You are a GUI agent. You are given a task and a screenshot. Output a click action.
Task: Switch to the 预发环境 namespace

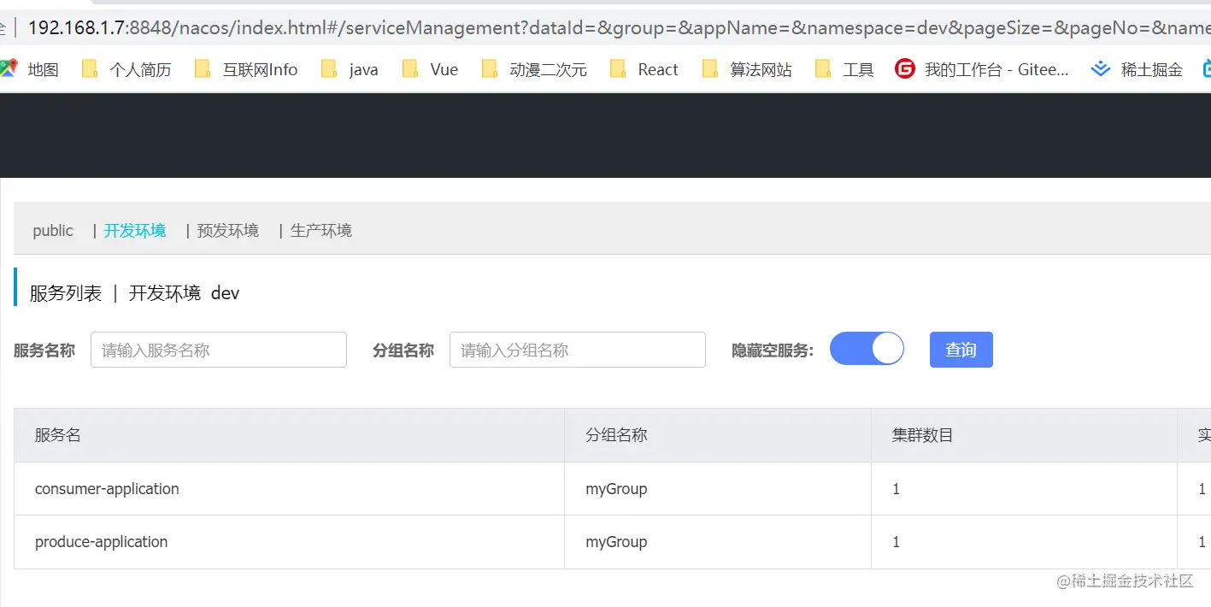coord(226,230)
